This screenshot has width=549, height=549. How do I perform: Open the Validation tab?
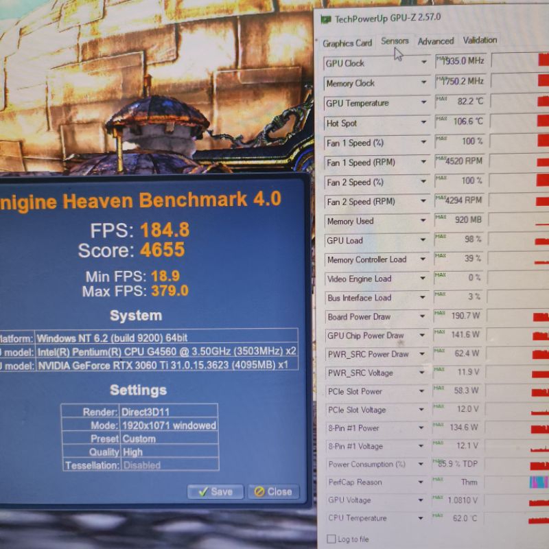pyautogui.click(x=480, y=40)
